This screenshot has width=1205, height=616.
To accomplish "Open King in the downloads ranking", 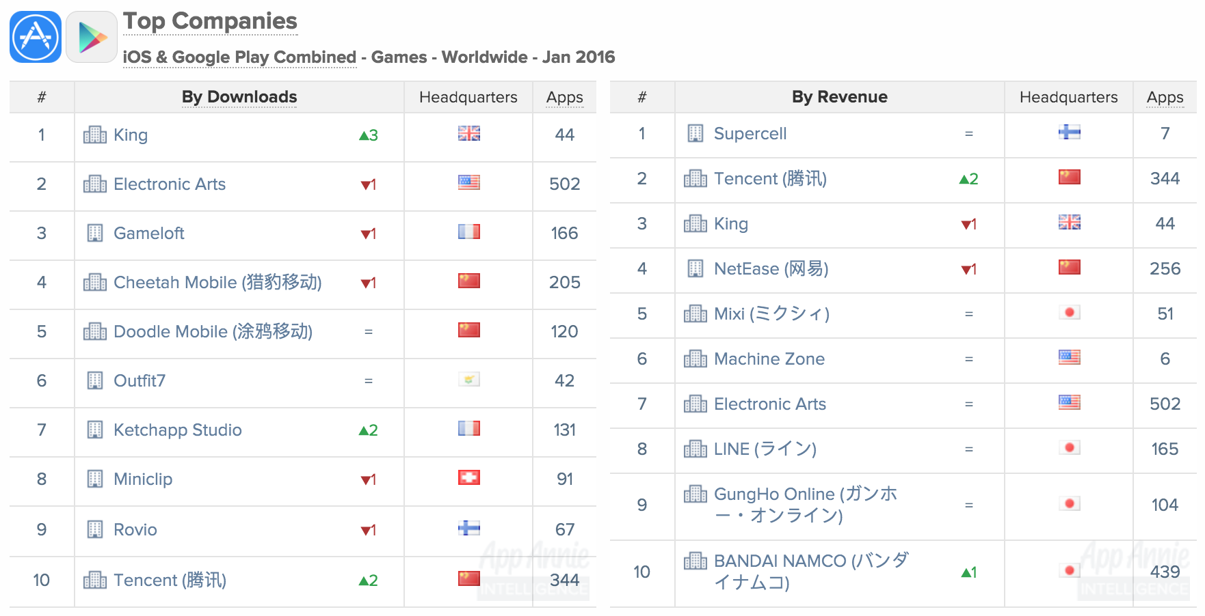I will point(131,135).
